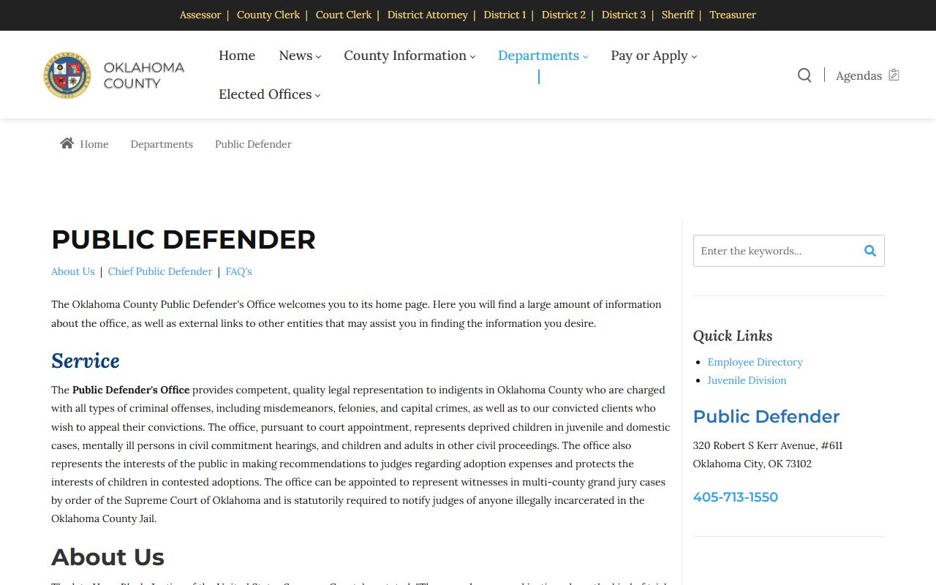The image size is (936, 585).
Task: Open the District 2 link
Action: tap(564, 15)
